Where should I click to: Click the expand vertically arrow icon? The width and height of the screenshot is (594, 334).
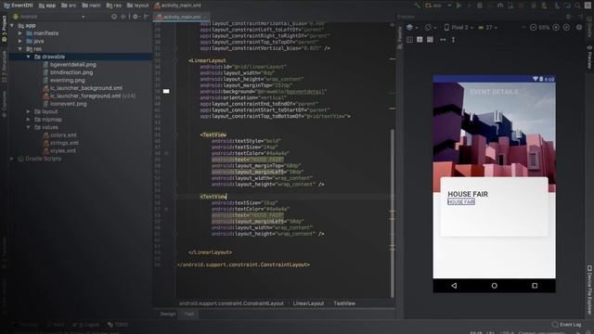click(x=454, y=39)
